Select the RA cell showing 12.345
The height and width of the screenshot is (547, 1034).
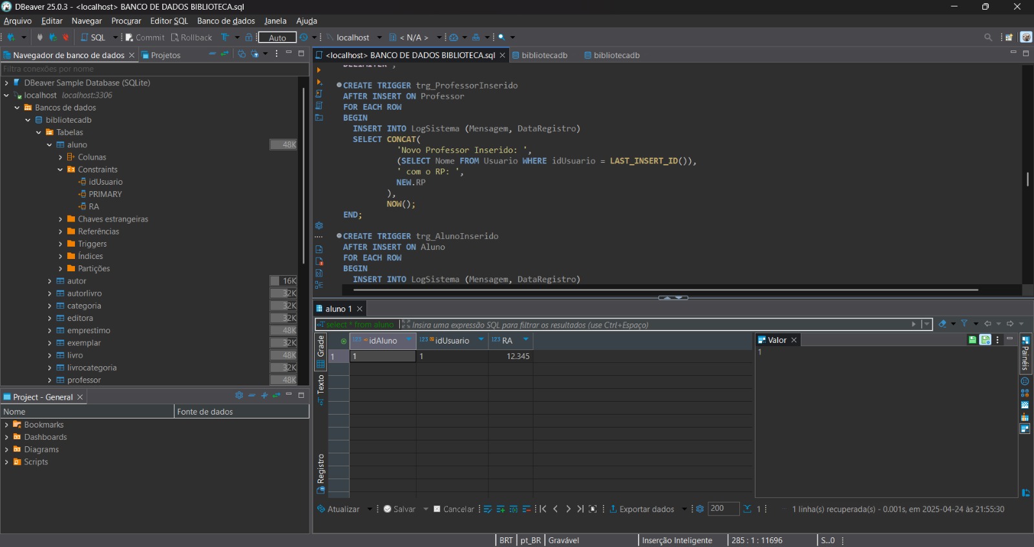(x=511, y=356)
